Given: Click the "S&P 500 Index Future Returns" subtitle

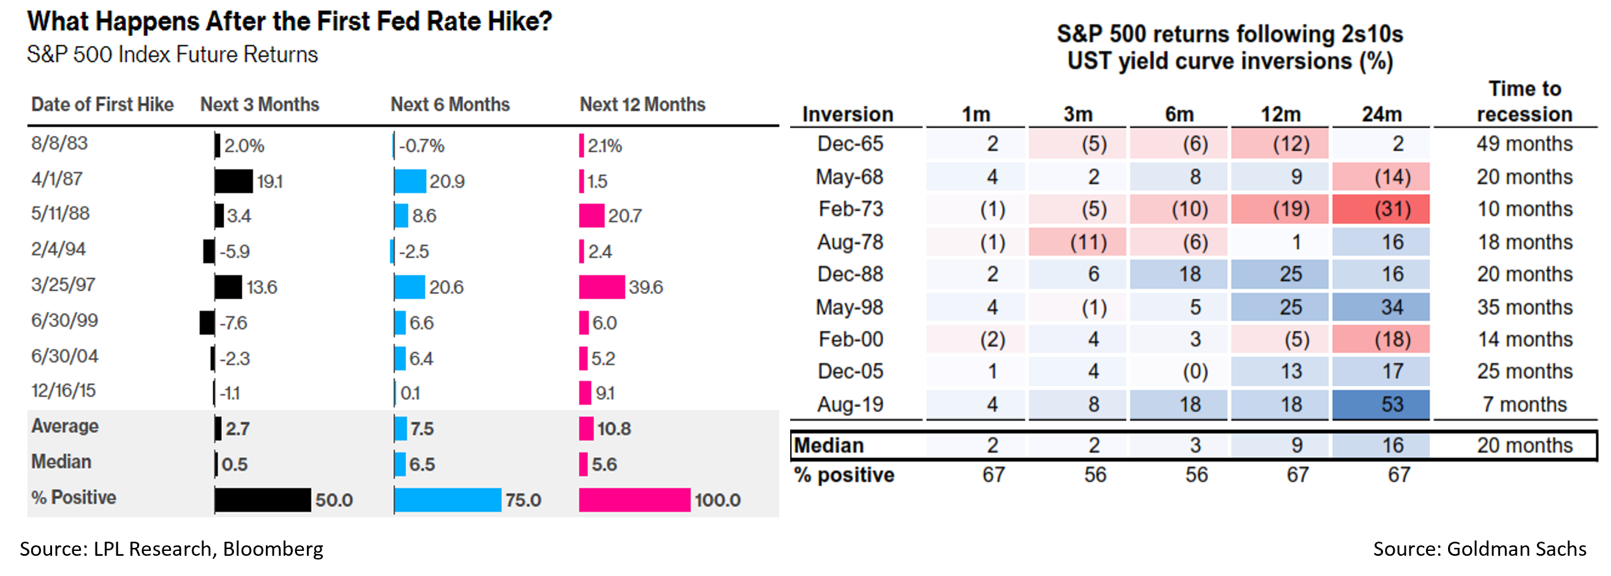Looking at the screenshot, I should [172, 55].
